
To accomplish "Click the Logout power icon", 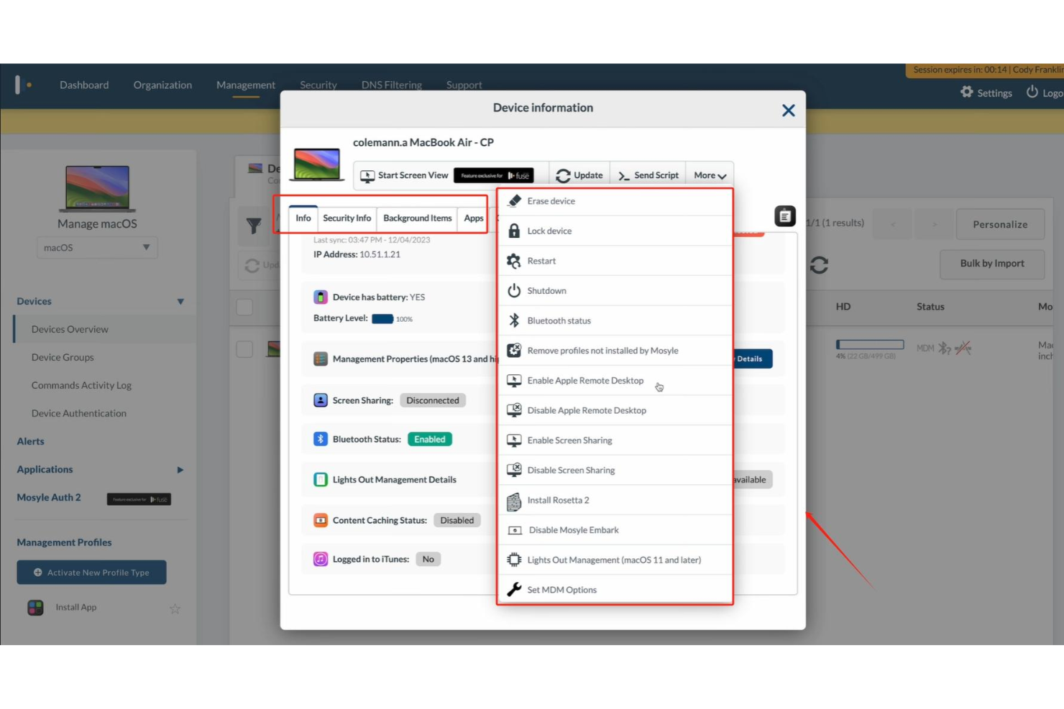I will pyautogui.click(x=1032, y=92).
